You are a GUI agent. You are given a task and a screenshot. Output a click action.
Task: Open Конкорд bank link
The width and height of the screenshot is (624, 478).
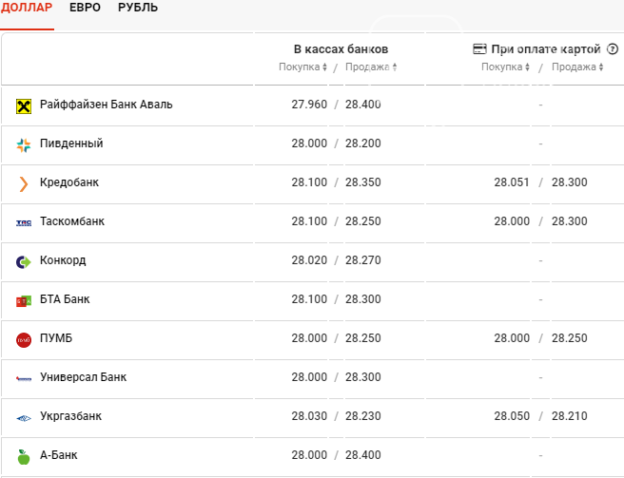pos(63,260)
